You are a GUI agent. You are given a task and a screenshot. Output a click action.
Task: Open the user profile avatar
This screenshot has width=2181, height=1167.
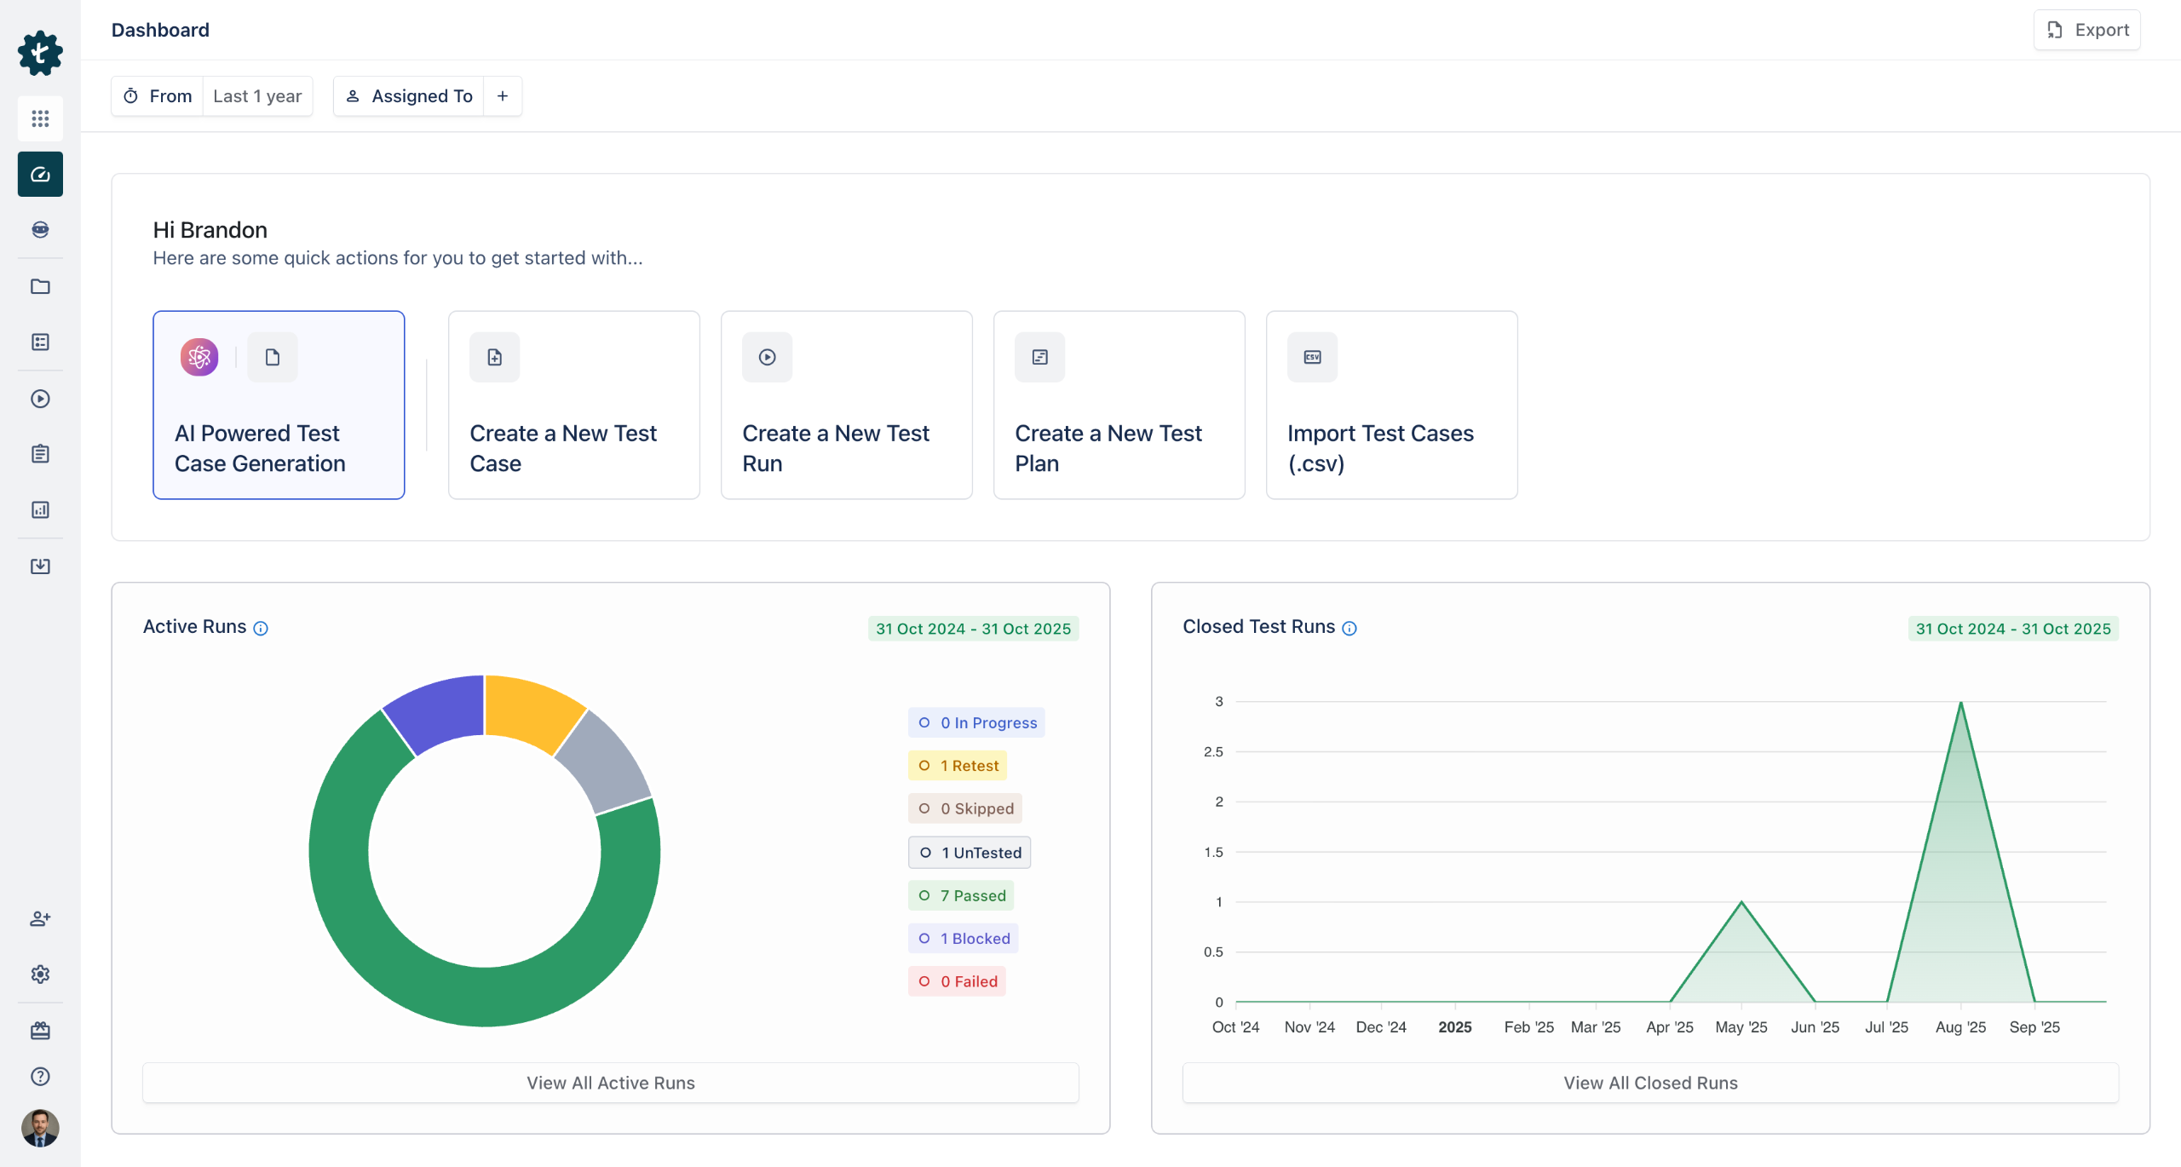40,1128
